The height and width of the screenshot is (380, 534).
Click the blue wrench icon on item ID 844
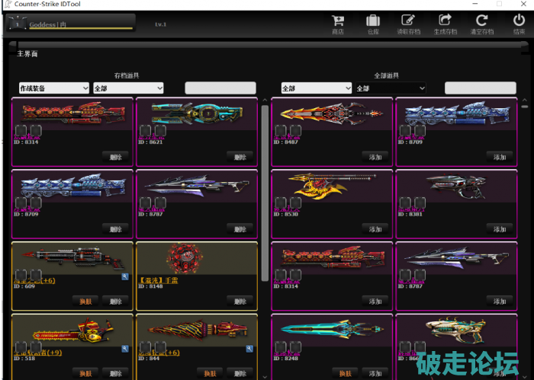(x=249, y=349)
